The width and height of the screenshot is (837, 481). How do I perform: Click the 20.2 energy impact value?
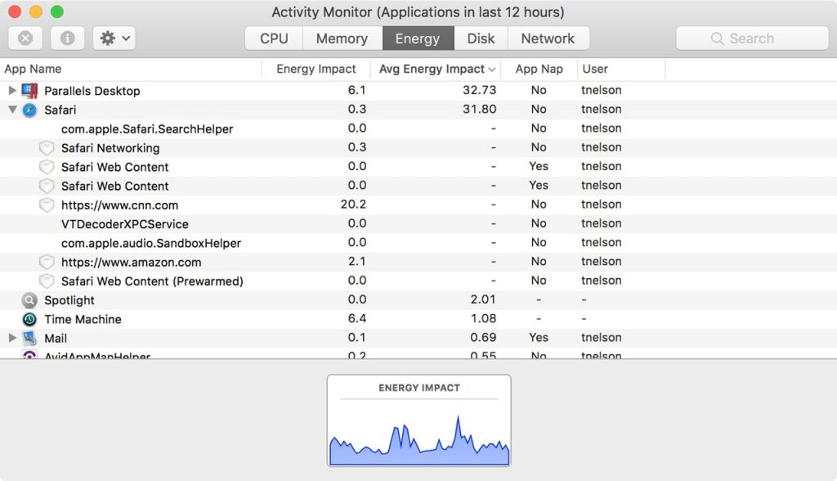pyautogui.click(x=353, y=205)
